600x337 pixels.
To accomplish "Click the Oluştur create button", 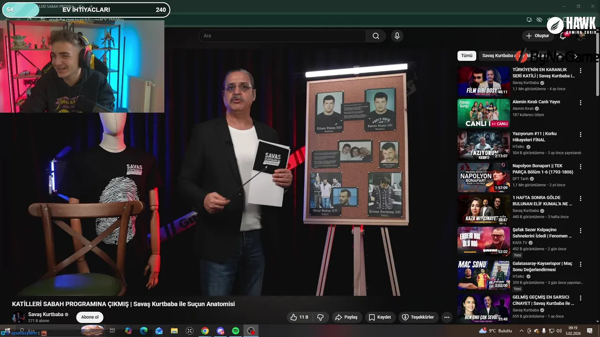I will [x=538, y=36].
